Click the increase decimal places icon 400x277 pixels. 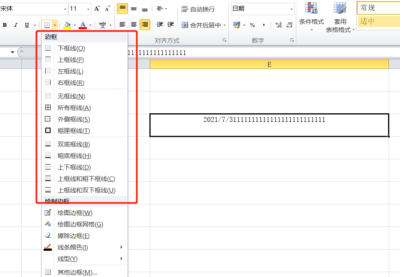tap(279, 25)
